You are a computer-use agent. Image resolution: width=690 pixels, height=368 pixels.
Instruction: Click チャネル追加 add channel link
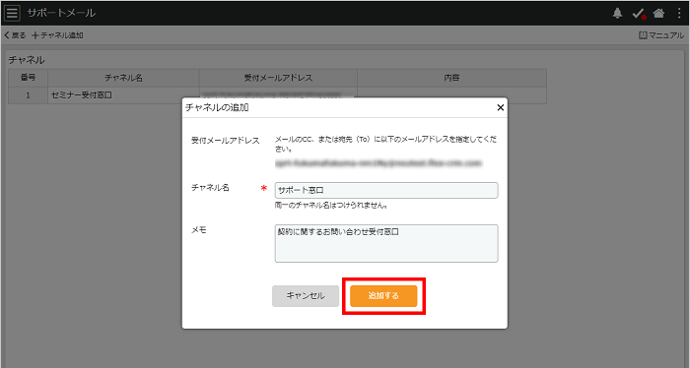[x=57, y=35]
